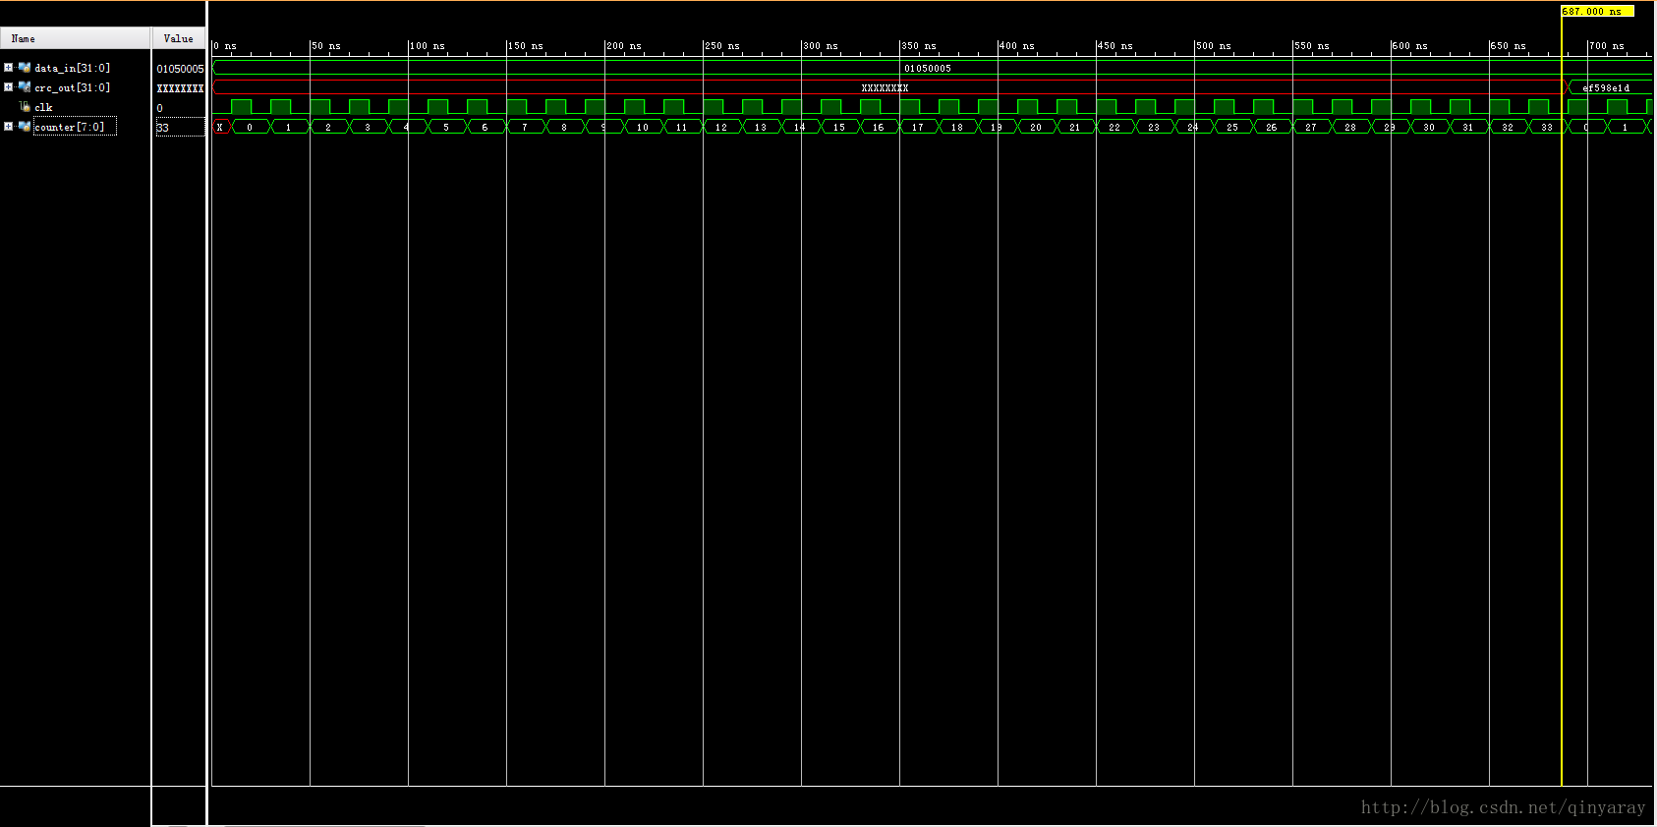
Task: Click counter waveform segment labeled 25
Action: coord(1232,127)
